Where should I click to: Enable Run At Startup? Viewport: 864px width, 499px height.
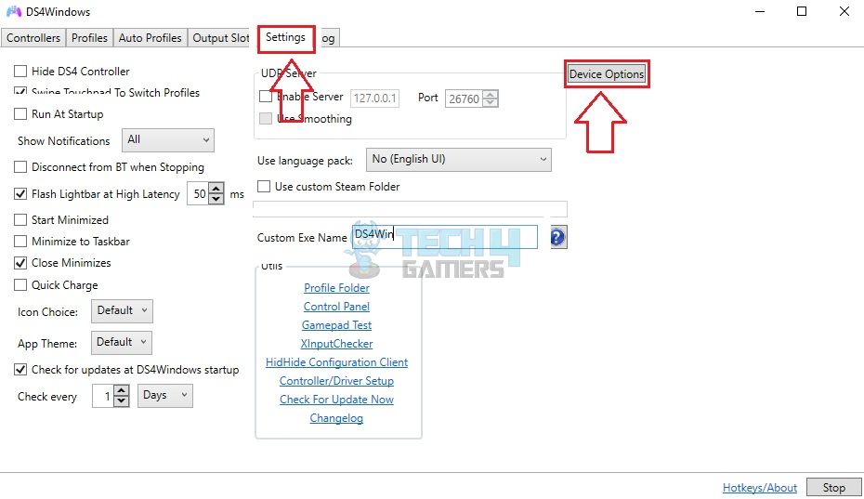pos(20,114)
